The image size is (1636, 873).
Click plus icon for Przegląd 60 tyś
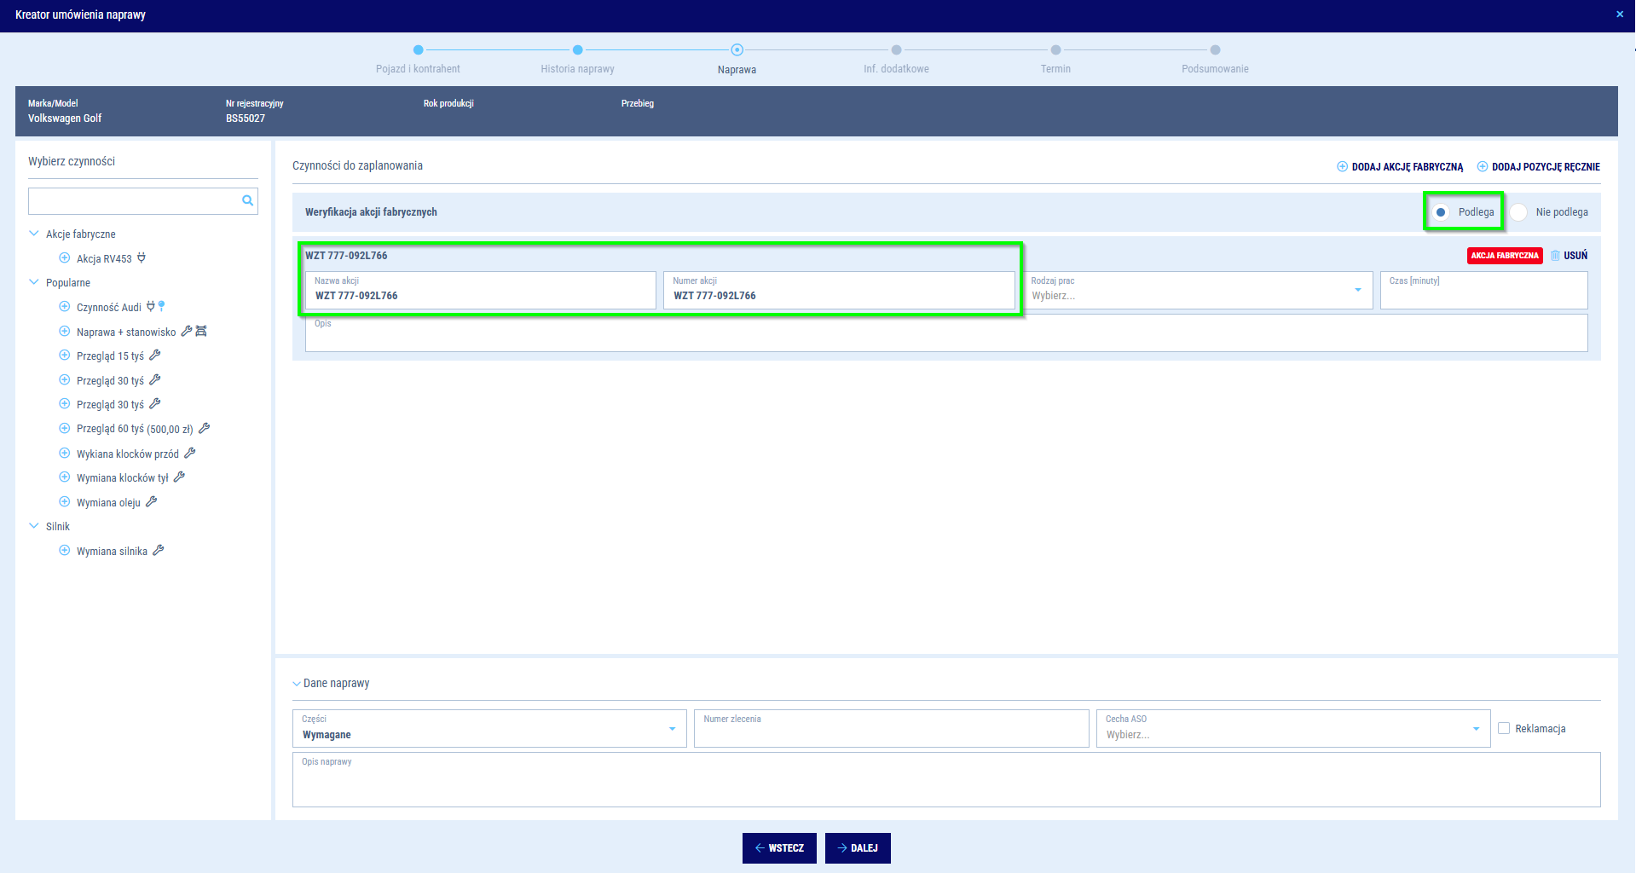pyautogui.click(x=64, y=429)
